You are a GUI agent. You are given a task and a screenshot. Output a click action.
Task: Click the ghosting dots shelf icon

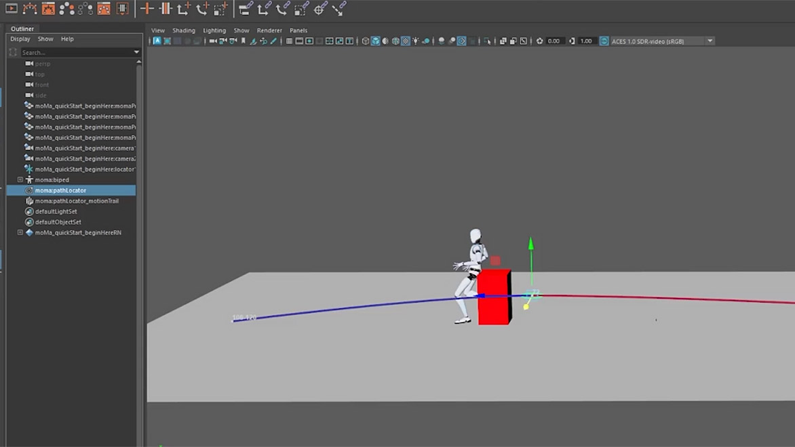click(66, 8)
